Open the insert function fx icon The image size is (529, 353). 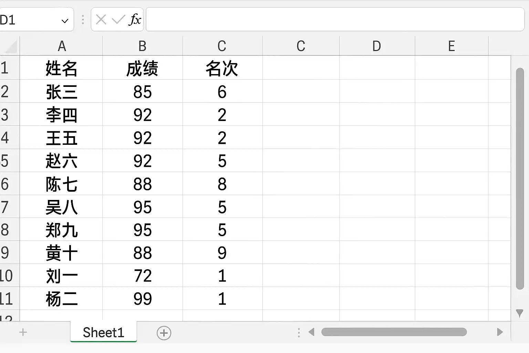click(135, 20)
